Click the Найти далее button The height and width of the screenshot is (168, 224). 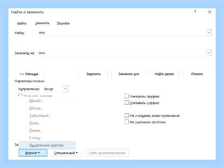point(164,74)
